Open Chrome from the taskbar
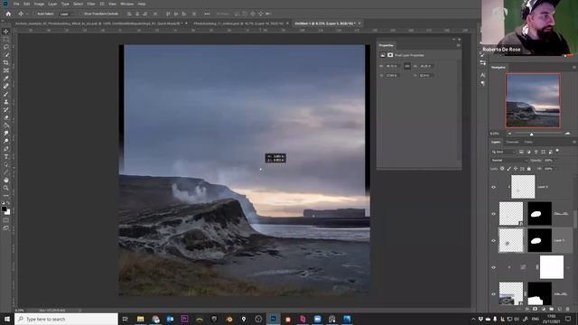578x325 pixels. 155,319
